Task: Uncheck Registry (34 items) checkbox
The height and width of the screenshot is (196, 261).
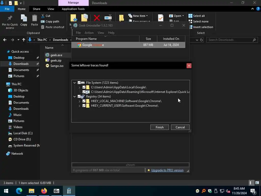Action: pos(79,96)
